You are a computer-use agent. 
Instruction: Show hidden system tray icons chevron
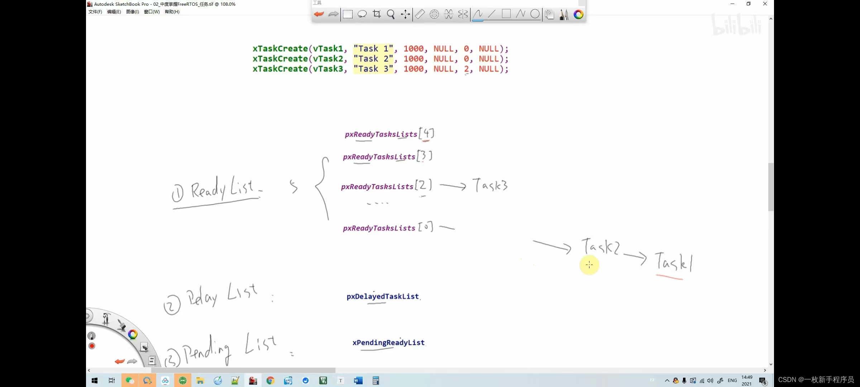[667, 381]
